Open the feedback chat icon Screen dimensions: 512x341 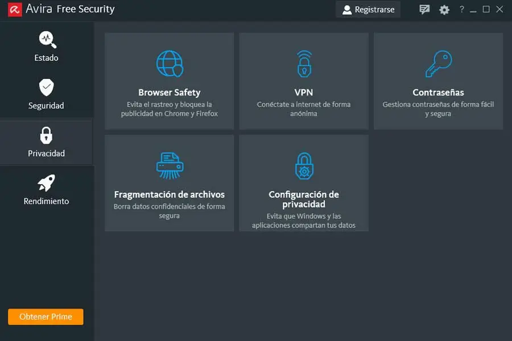point(424,10)
